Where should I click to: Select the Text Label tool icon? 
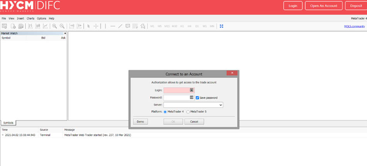pos(128,26)
